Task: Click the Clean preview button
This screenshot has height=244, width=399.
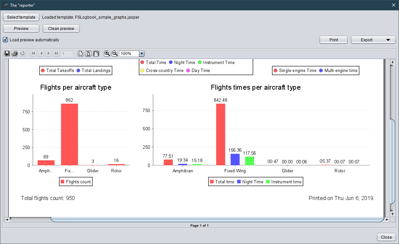Action: click(x=61, y=28)
